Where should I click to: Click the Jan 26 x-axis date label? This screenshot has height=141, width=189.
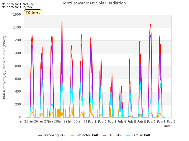33,122
